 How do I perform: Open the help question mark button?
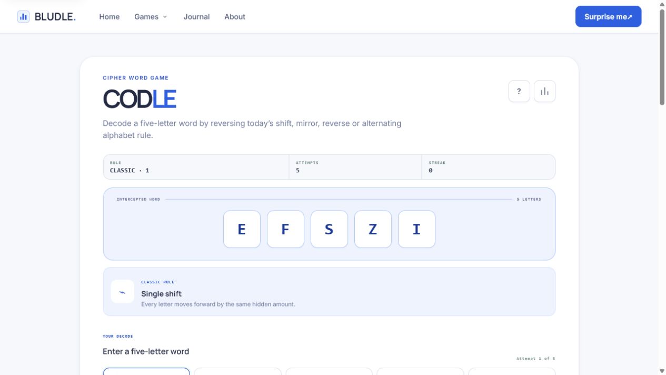click(x=519, y=91)
